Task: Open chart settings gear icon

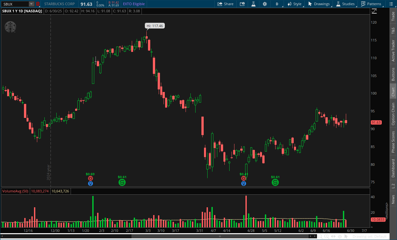Action: tap(265, 4)
